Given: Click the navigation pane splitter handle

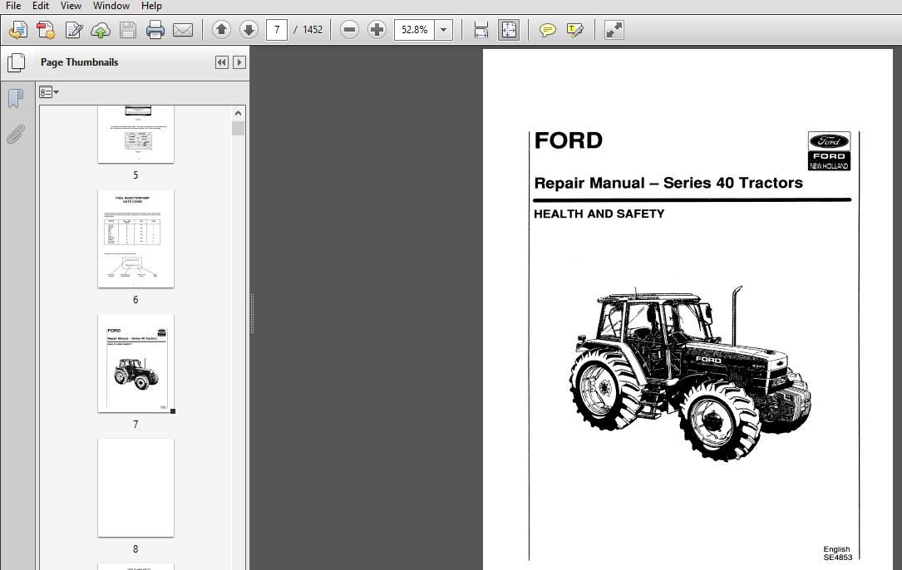Looking at the screenshot, I should (x=252, y=313).
